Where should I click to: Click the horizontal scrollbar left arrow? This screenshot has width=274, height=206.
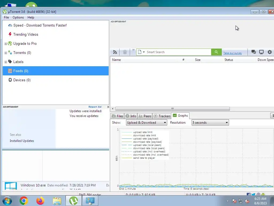tap(113, 109)
